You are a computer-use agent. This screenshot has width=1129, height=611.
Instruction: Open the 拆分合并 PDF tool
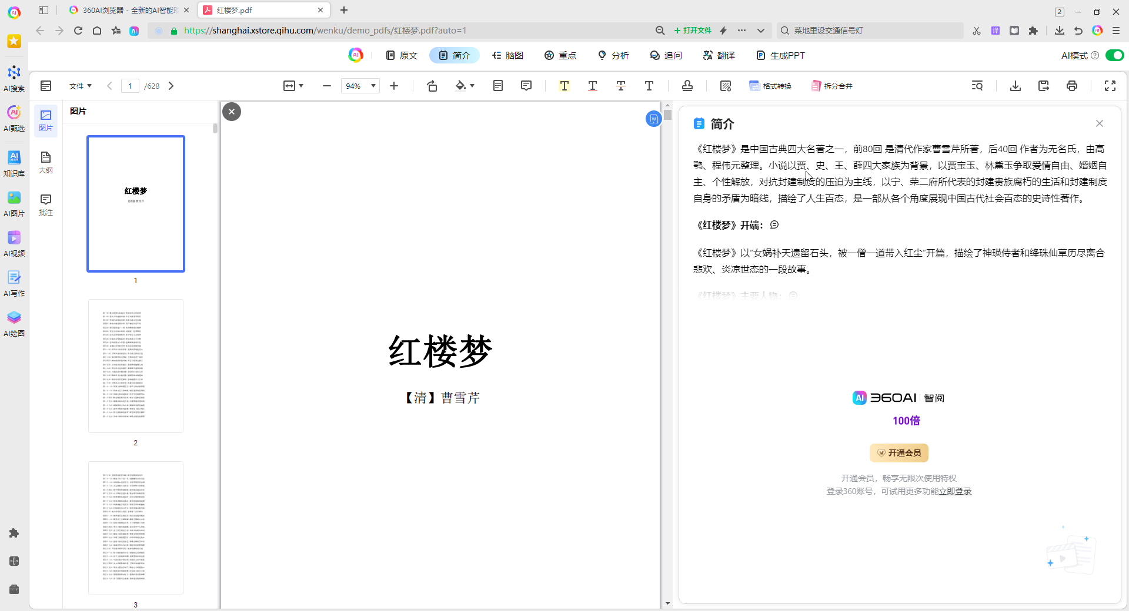pos(831,86)
